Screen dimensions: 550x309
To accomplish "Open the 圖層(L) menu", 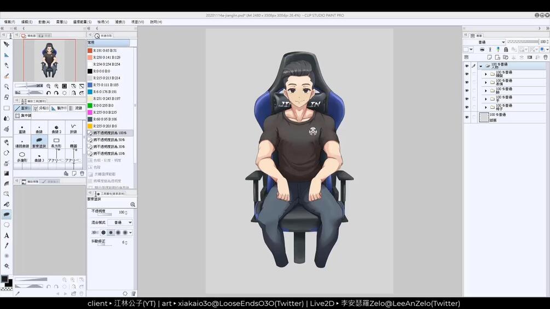I will point(62,22).
